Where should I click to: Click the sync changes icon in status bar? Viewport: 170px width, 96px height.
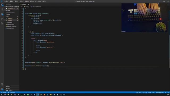[8, 93]
